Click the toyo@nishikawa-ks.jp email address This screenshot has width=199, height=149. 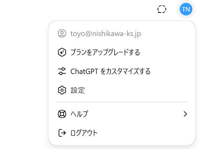point(106,34)
